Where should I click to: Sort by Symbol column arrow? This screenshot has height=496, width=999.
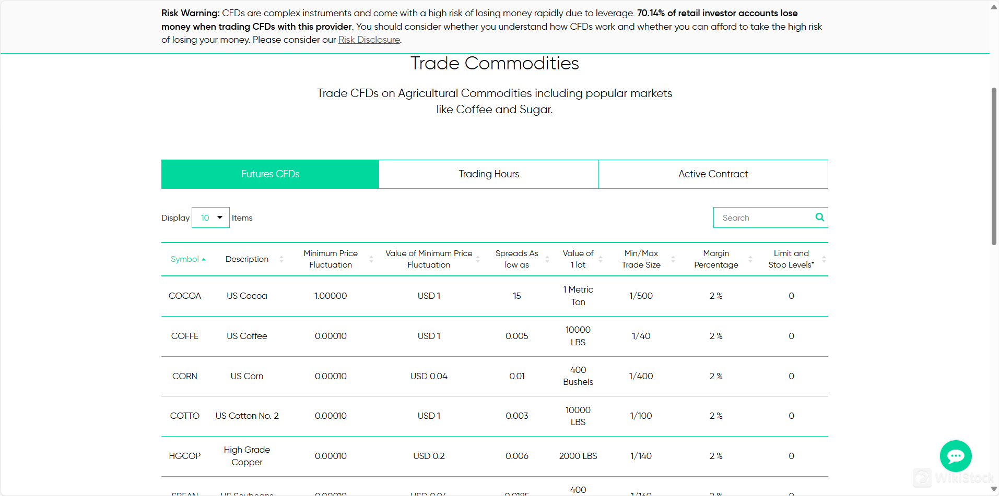click(203, 259)
